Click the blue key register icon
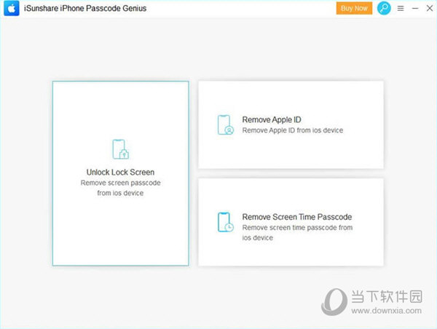This screenshot has height=329, width=437. point(384,8)
